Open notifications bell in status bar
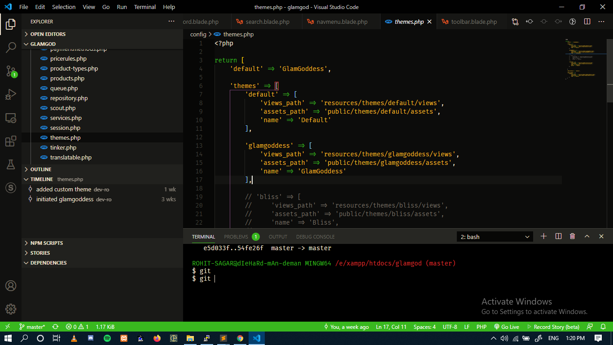Viewport: 613px width, 345px height. (604, 327)
